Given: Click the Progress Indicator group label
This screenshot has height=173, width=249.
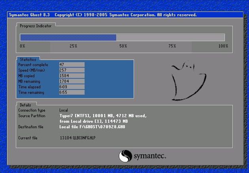Looking at the screenshot, I should tap(36, 26).
